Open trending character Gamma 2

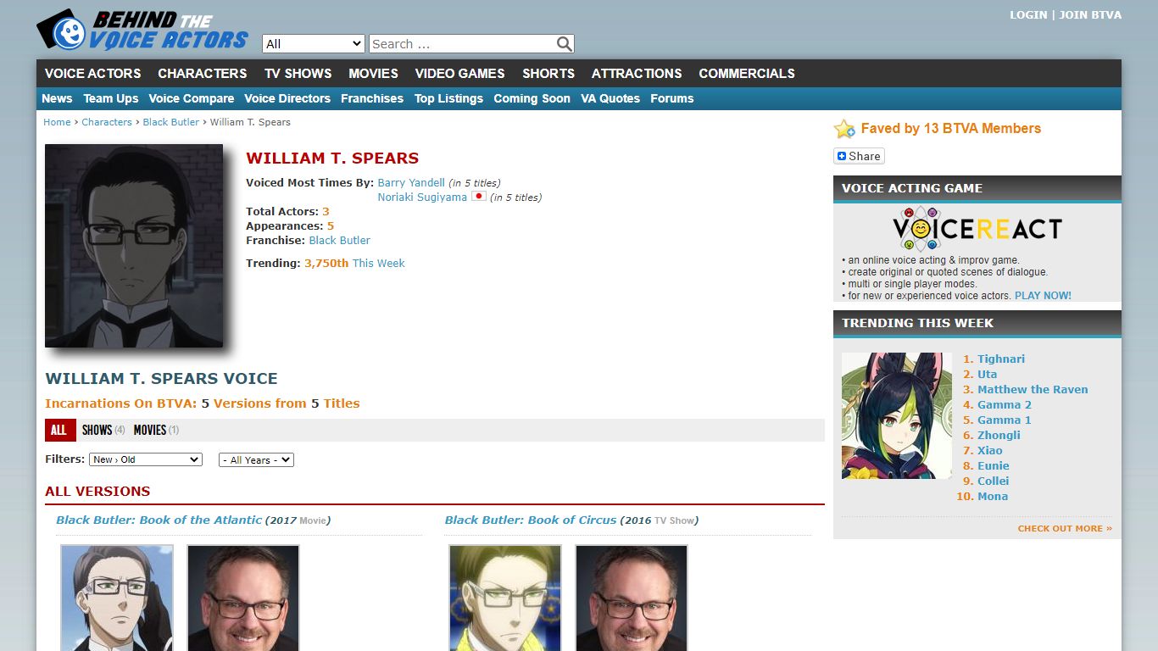pyautogui.click(x=1005, y=404)
